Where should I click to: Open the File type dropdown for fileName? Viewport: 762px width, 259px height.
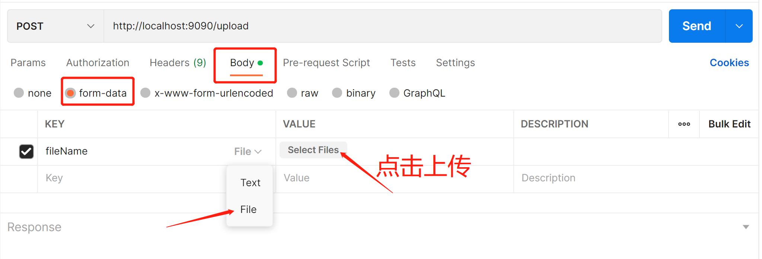pyautogui.click(x=248, y=152)
